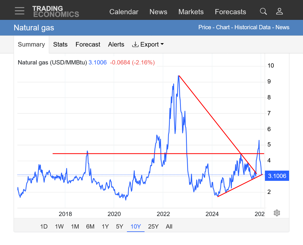The image size is (303, 245).
Task: Expand the Export dropdown
Action: tap(148, 45)
